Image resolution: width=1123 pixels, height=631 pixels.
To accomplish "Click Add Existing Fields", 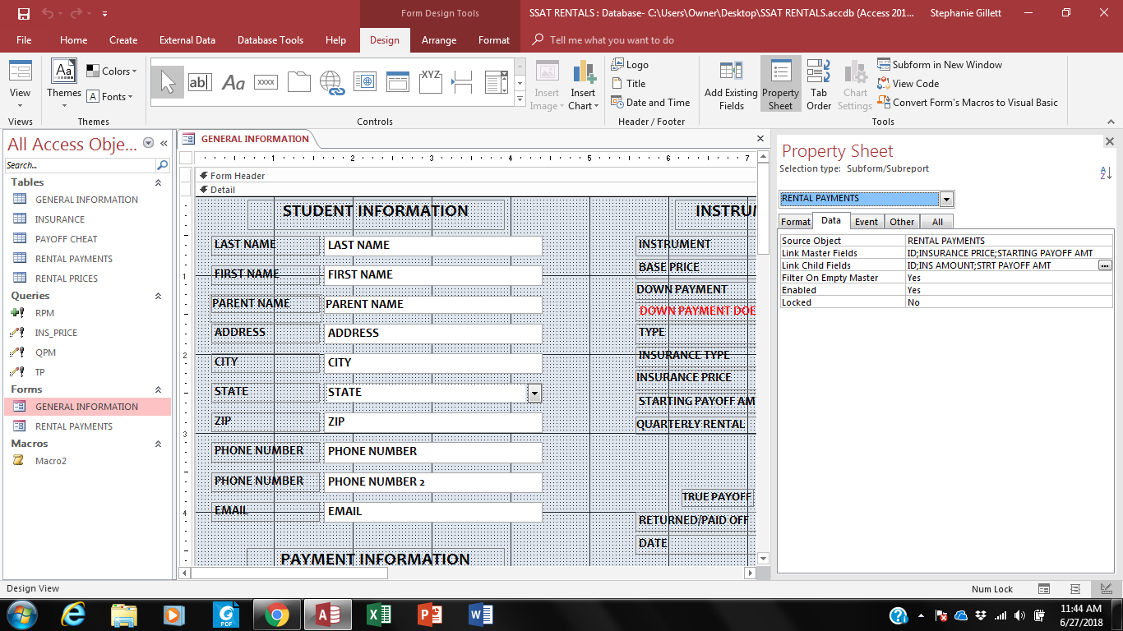I will 731,85.
